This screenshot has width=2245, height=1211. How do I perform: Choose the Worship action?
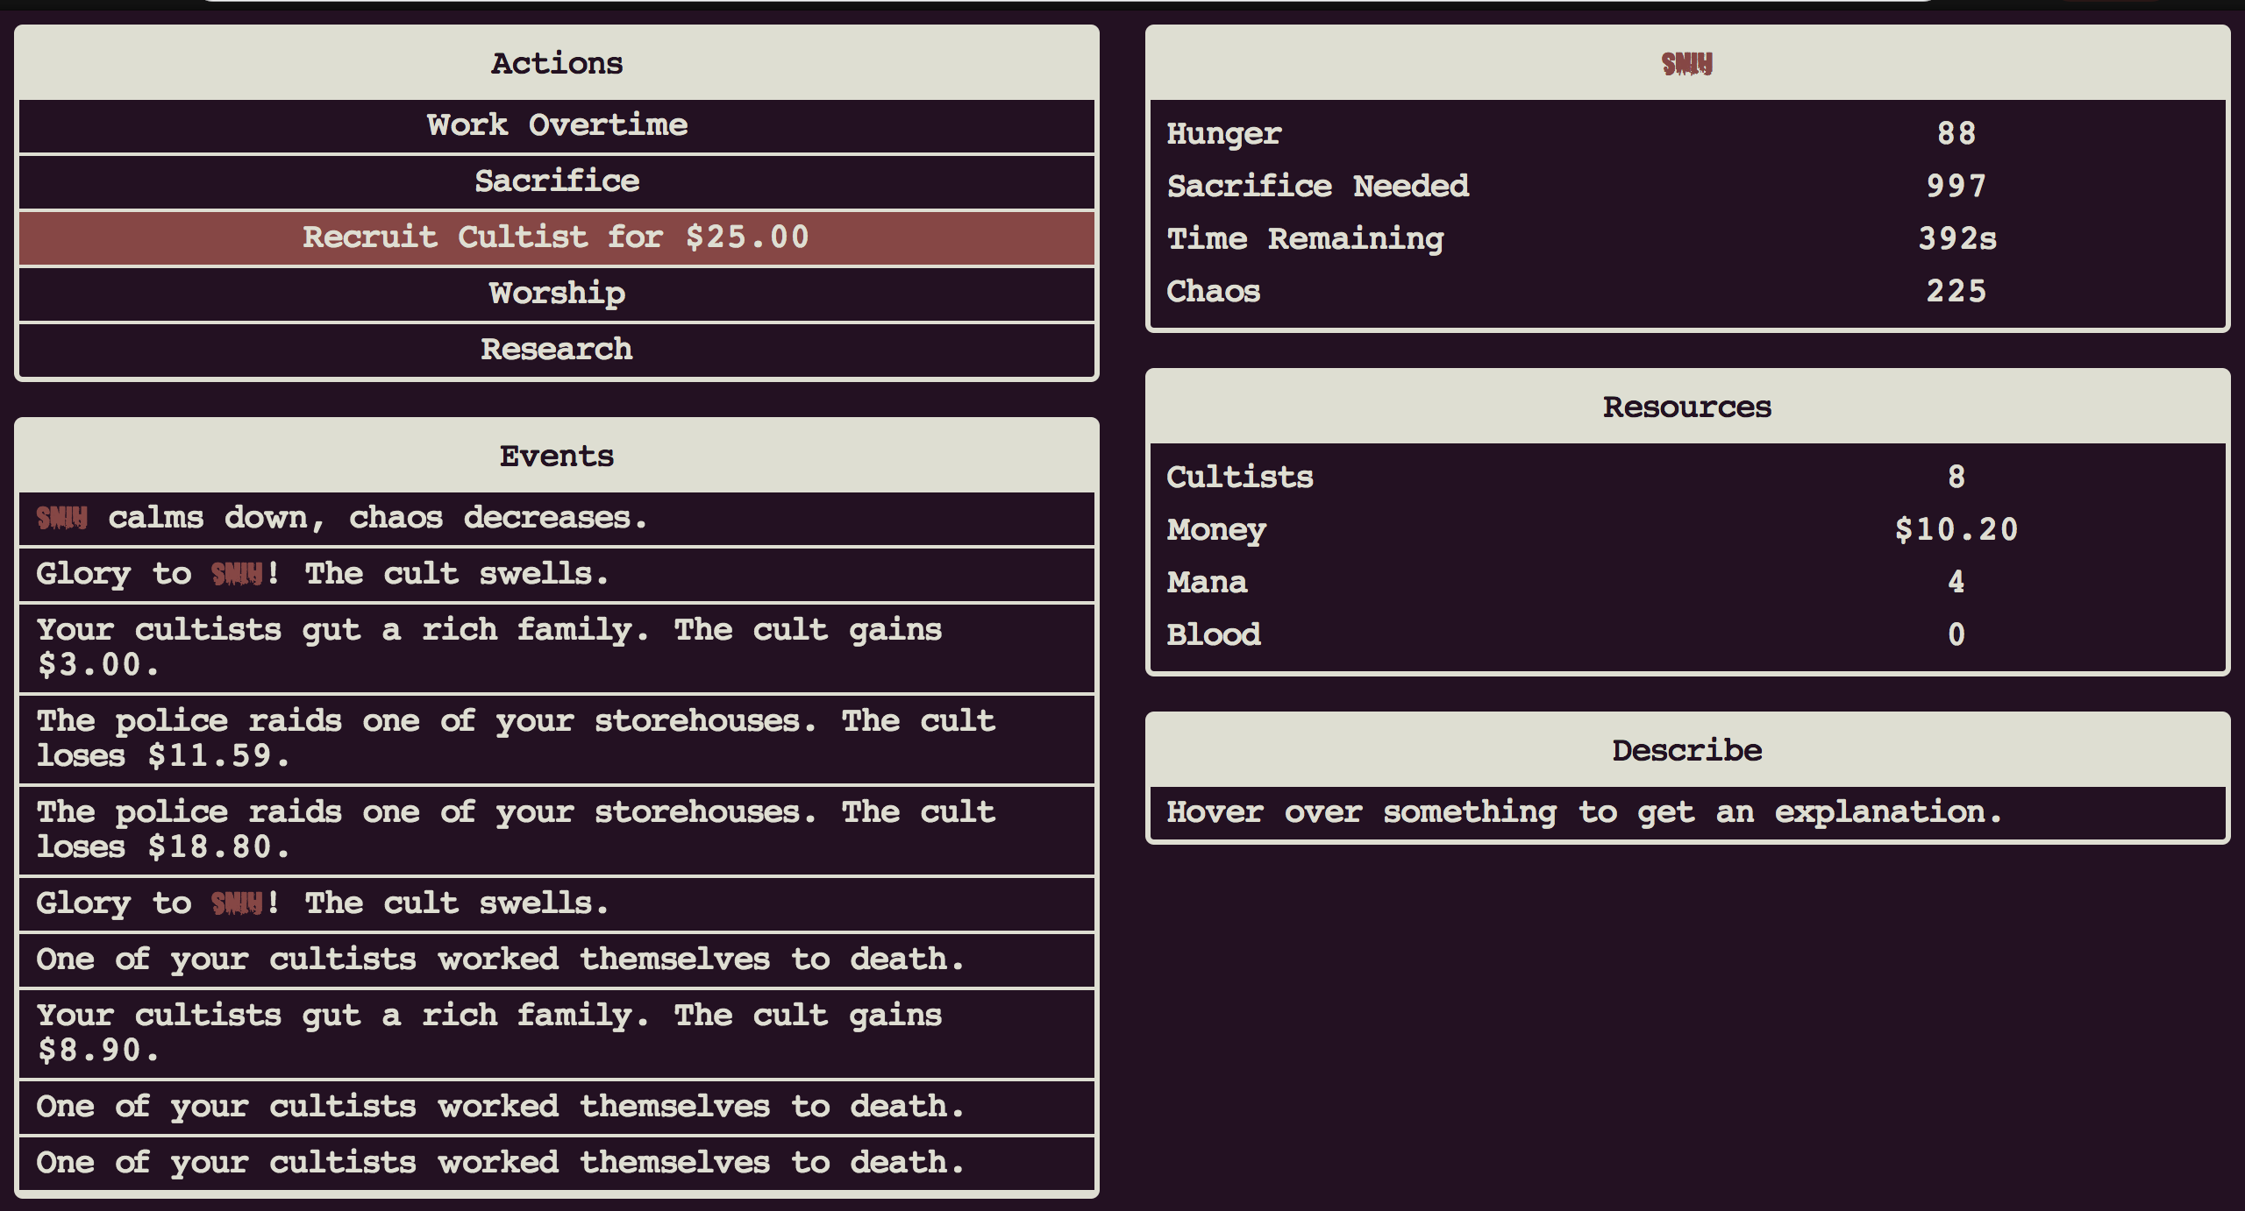click(557, 294)
